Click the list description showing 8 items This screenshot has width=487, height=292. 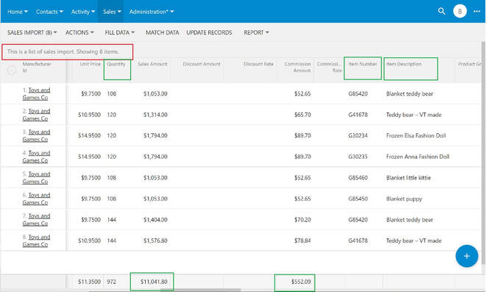click(x=63, y=51)
